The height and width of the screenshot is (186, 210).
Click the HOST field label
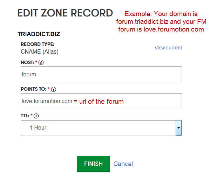tap(27, 62)
